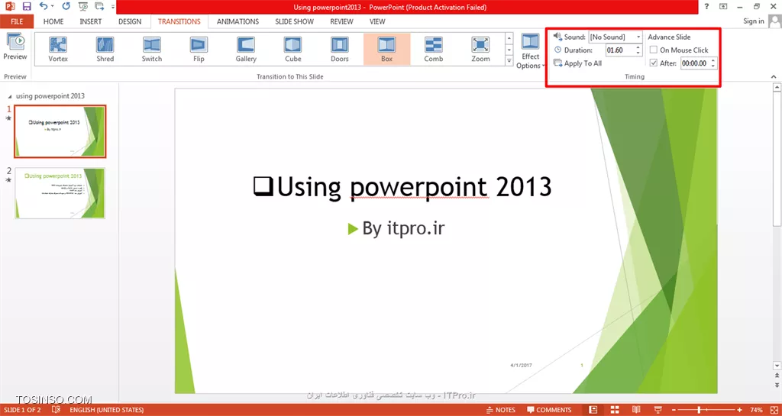
Task: Collapse 'using powerpoint 2013' section
Action: click(11, 96)
